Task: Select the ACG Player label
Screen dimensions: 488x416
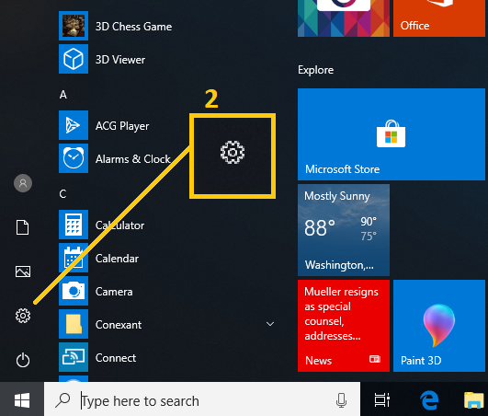Action: (122, 126)
